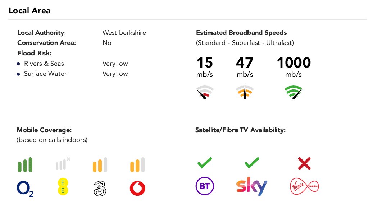Click the purple BT logo
373x218 pixels.
tap(205, 186)
